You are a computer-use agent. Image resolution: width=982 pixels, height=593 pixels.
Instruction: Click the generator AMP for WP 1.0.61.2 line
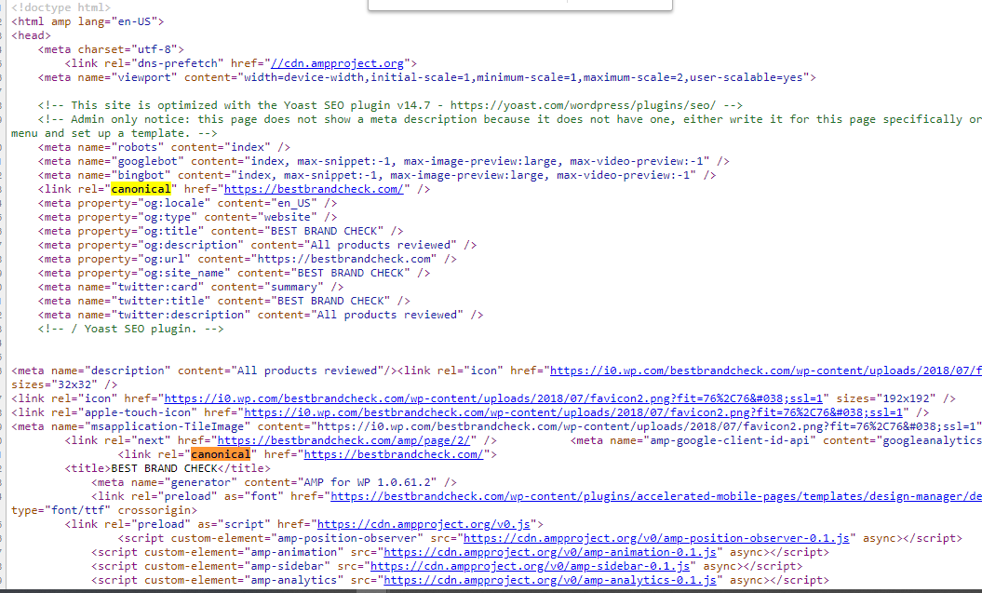point(275,482)
